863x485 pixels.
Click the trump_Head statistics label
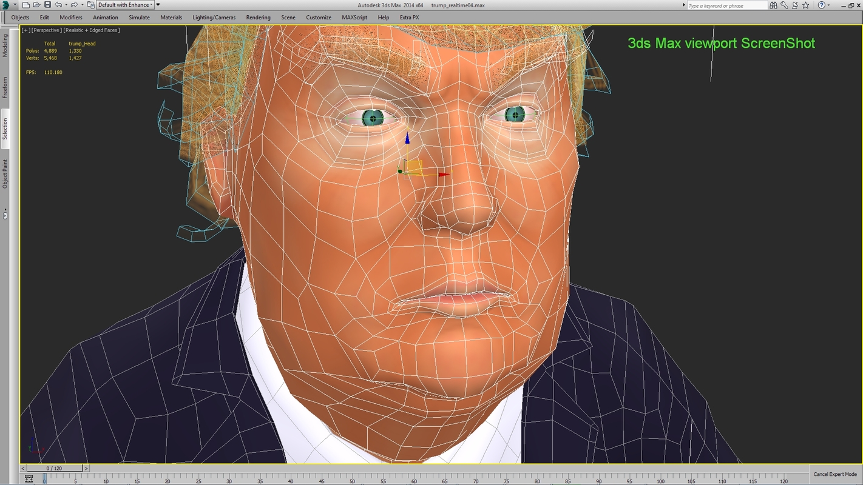(x=82, y=44)
